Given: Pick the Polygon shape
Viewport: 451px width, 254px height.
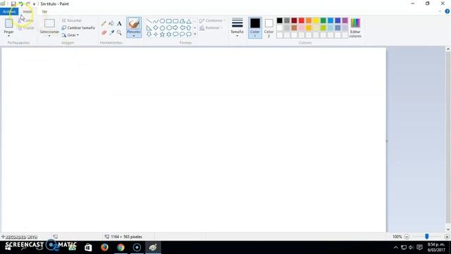Looking at the screenshot, I should [182, 21].
